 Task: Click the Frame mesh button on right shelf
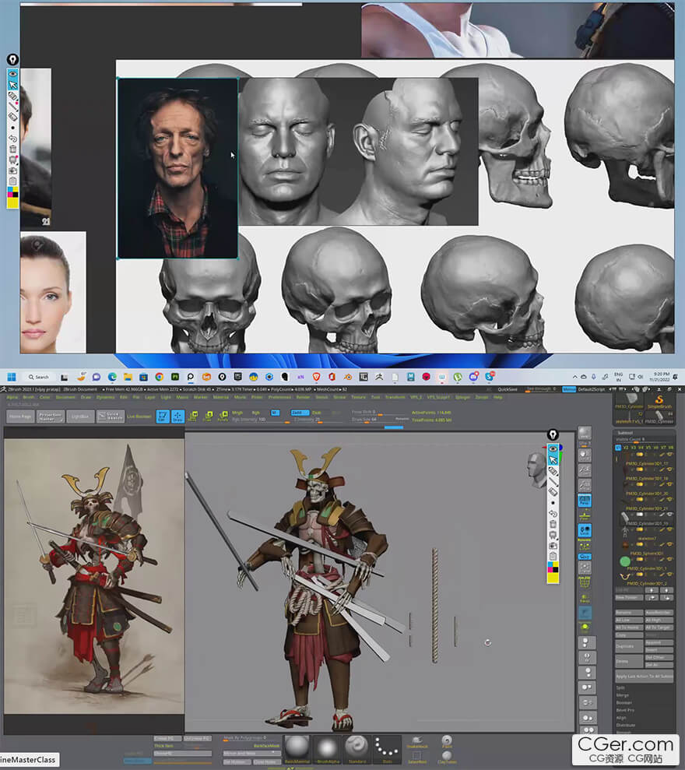[585, 582]
